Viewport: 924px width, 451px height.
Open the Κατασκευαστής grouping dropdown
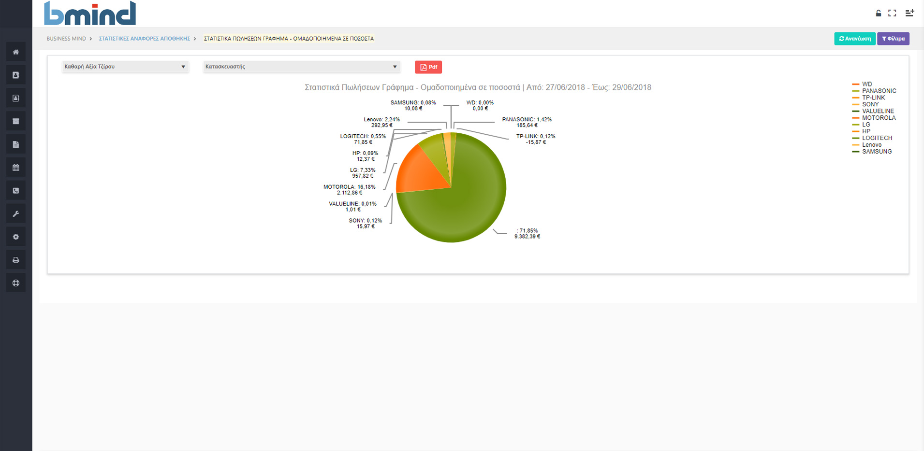(x=301, y=67)
